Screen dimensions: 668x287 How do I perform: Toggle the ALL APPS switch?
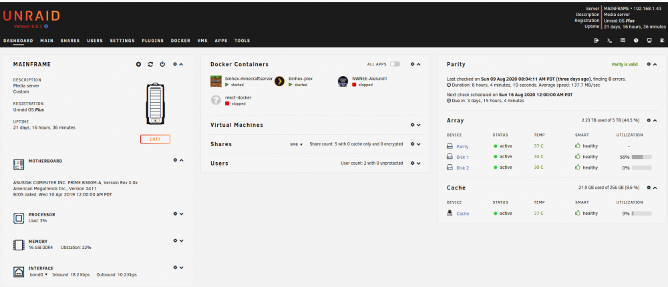395,64
